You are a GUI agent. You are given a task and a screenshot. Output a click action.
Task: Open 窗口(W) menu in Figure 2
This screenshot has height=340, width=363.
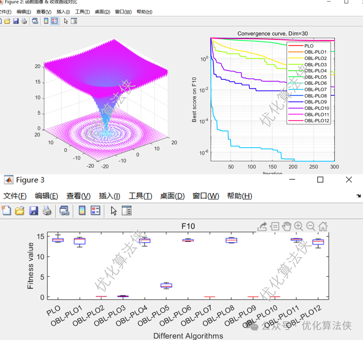pos(123,12)
